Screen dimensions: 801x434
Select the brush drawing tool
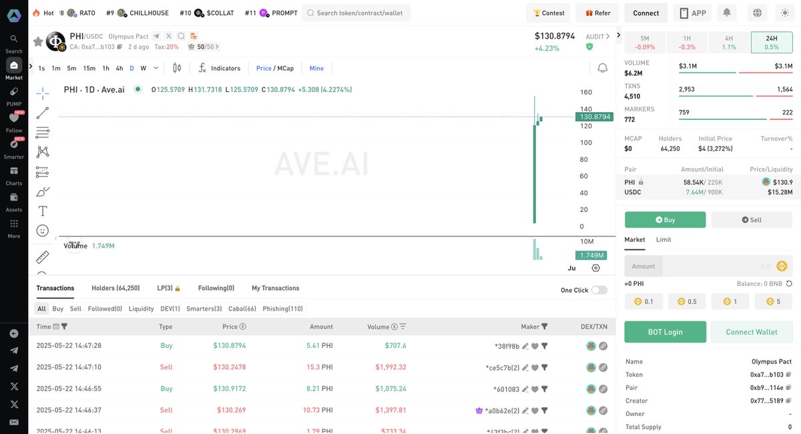42,191
